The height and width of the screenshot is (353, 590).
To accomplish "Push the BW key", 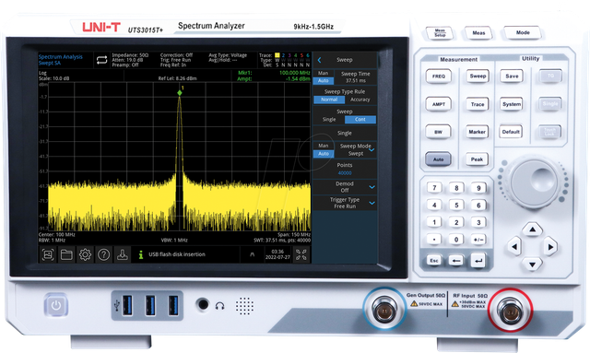I will click(439, 132).
